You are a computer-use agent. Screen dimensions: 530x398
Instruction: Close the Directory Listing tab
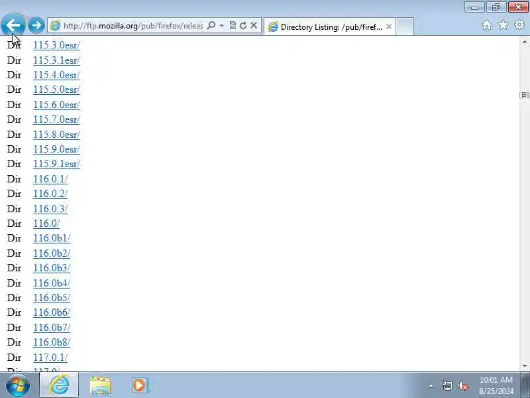[x=389, y=27]
